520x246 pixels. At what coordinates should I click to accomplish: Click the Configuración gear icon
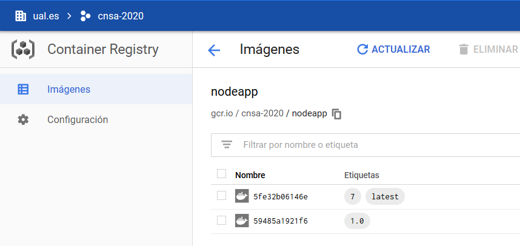coord(23,120)
